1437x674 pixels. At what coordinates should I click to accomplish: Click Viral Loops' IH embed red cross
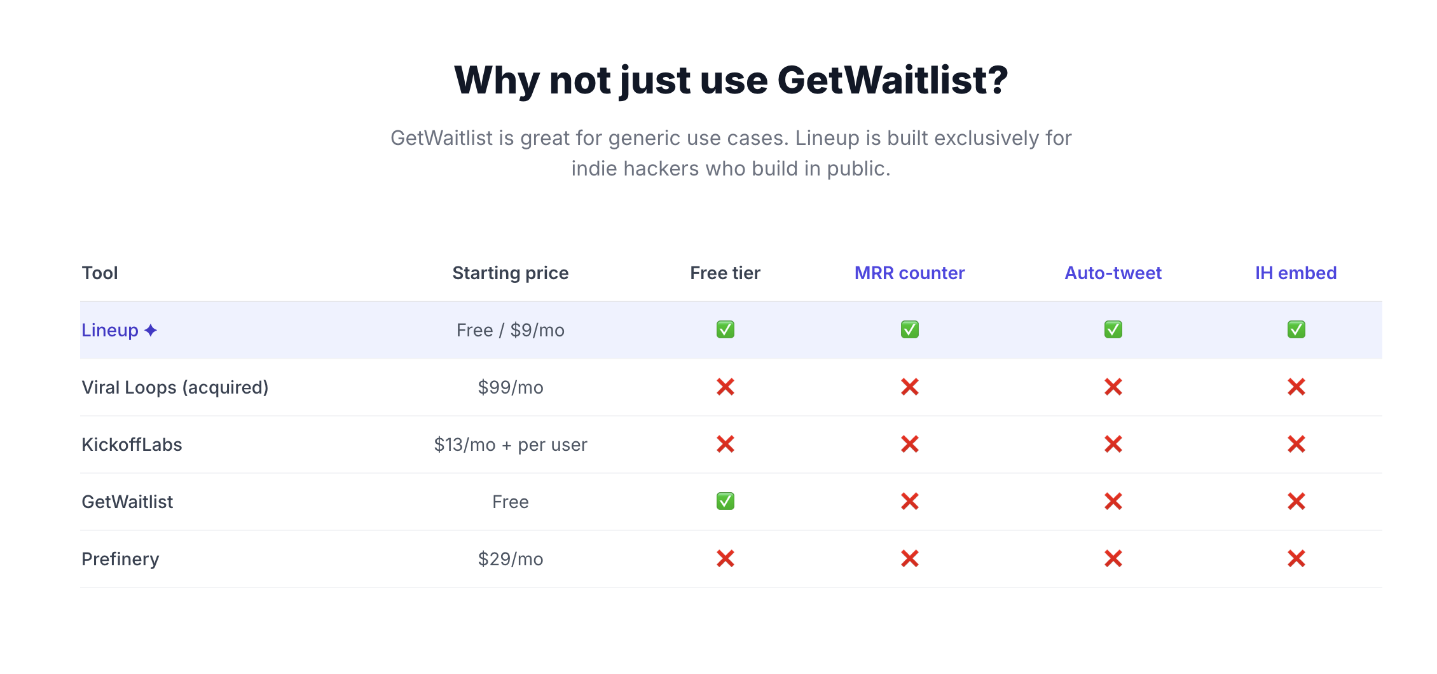coord(1296,387)
